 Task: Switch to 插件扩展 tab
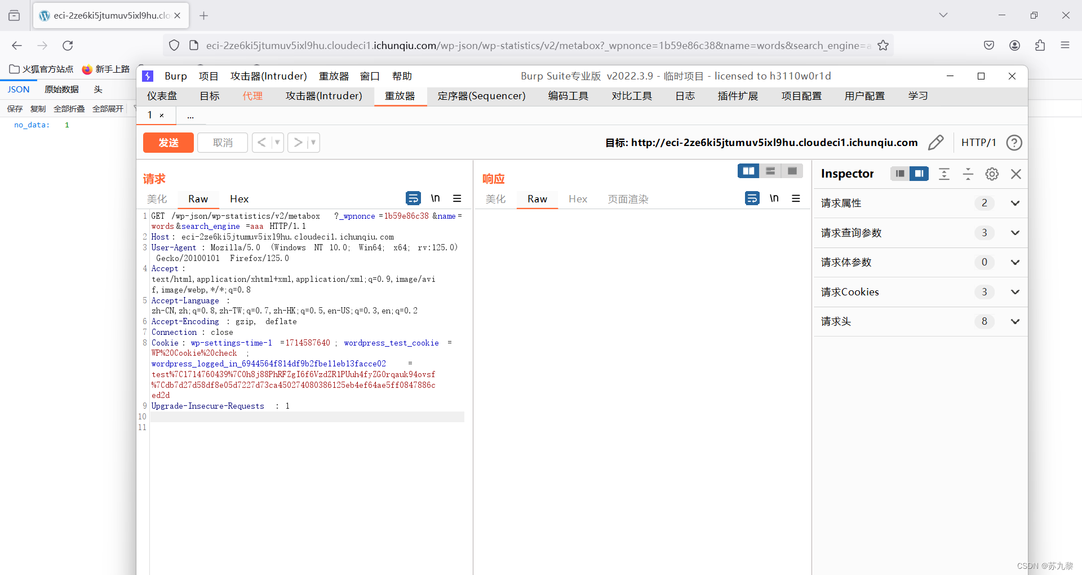pos(738,96)
